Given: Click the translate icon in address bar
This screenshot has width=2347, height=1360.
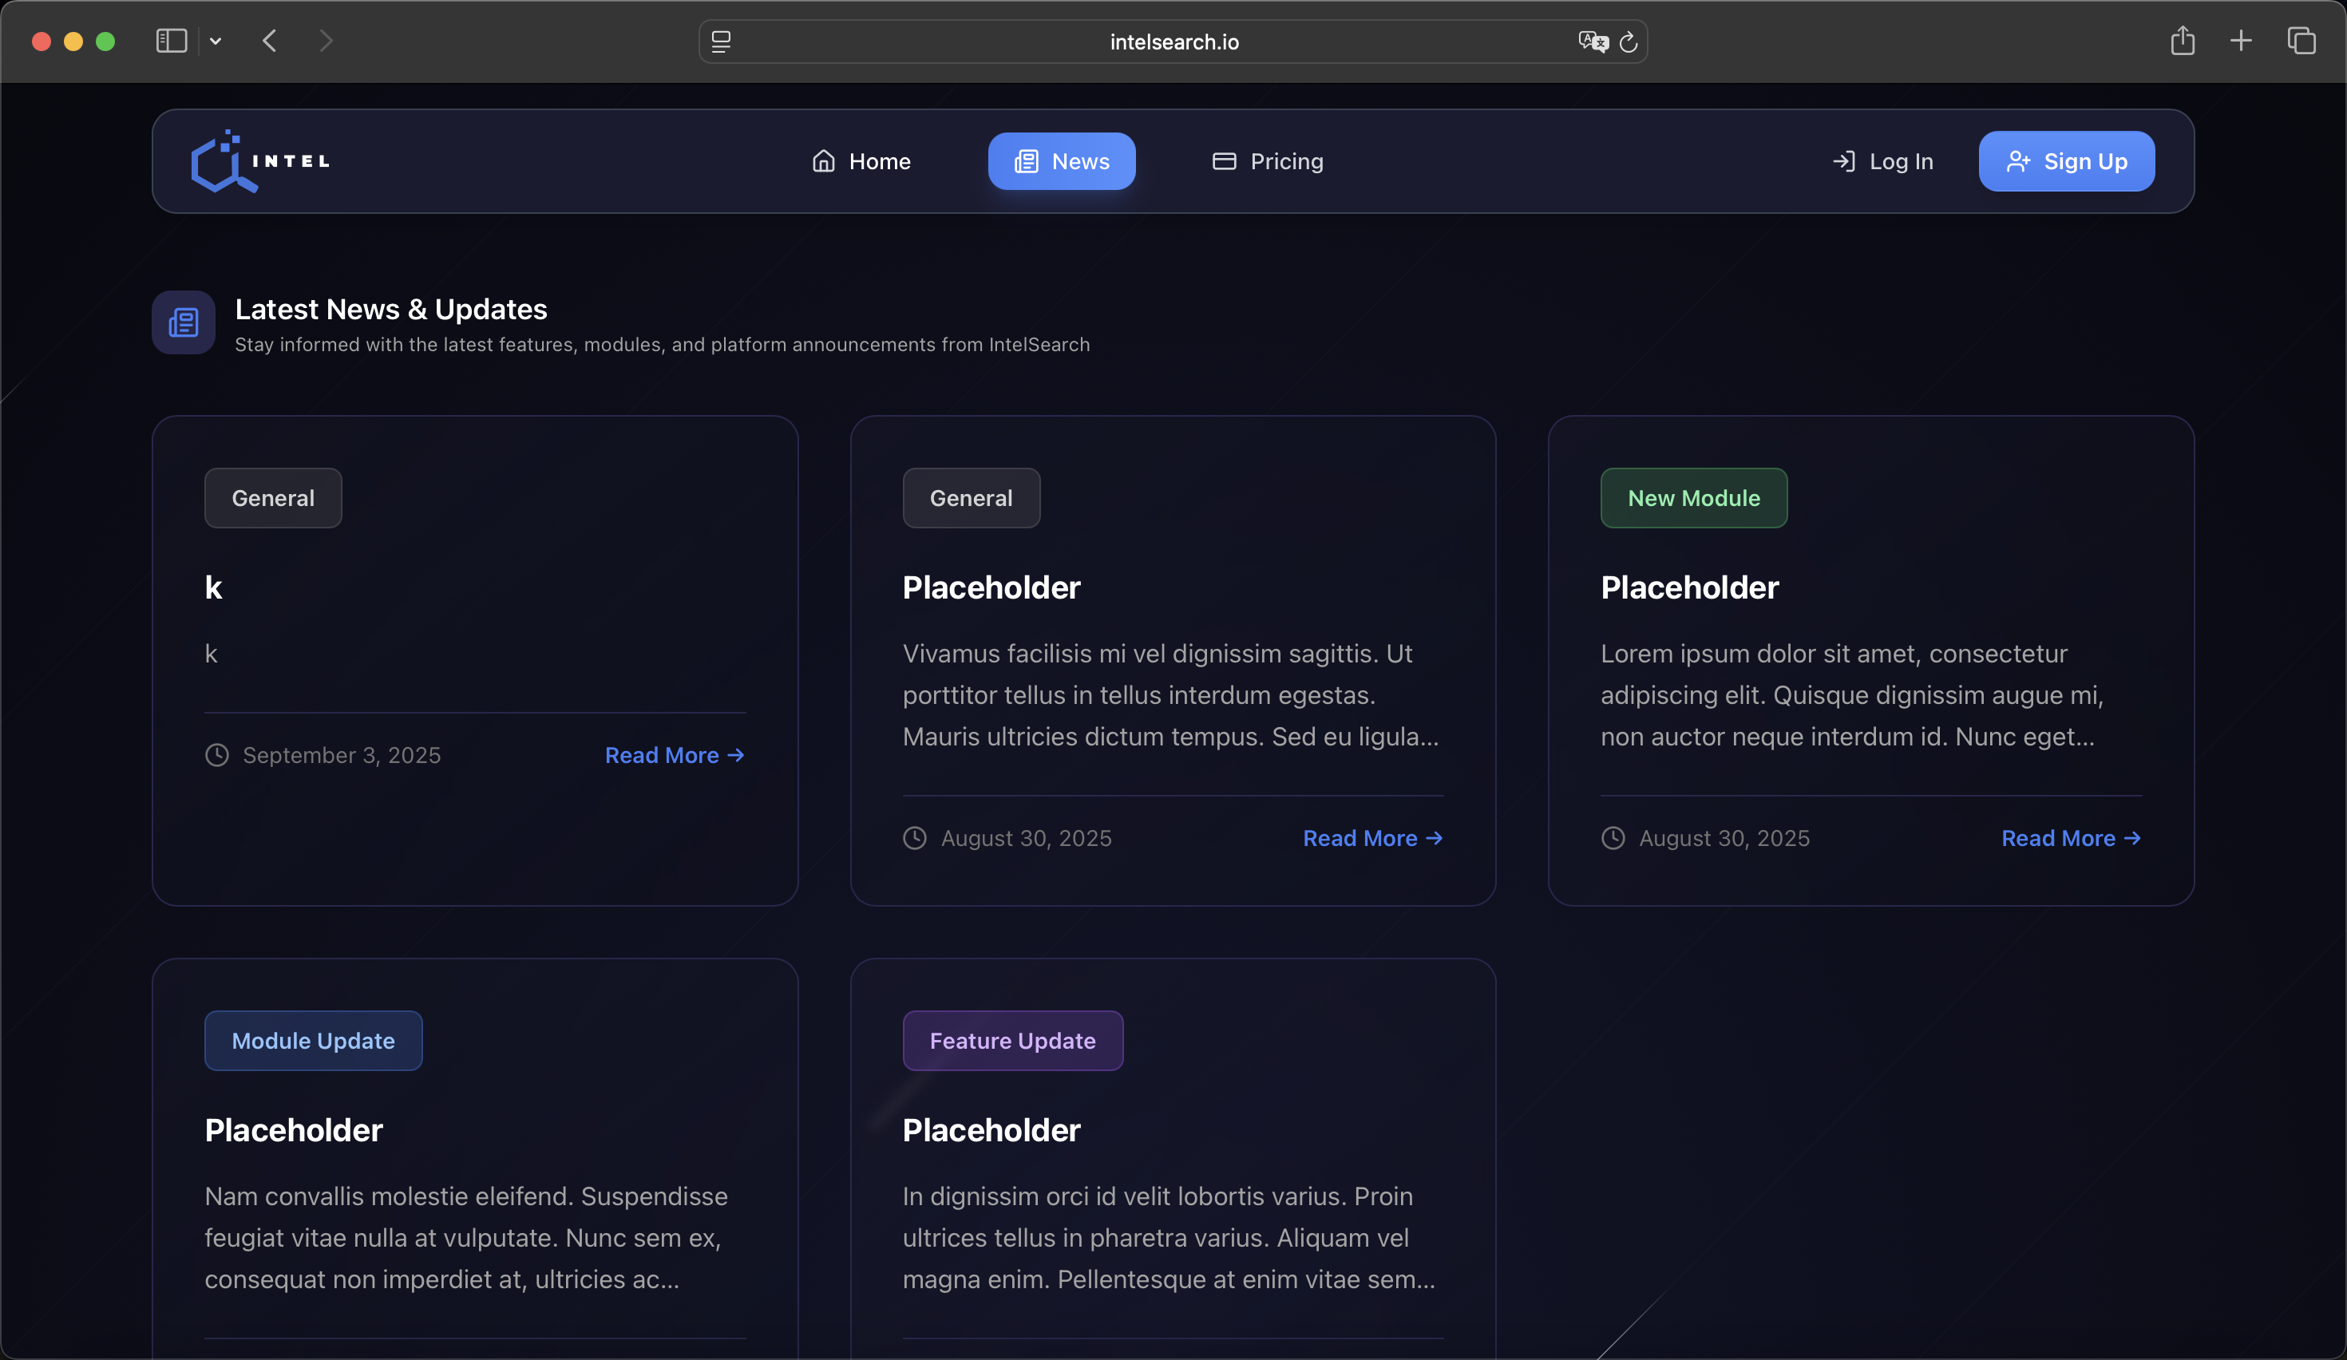Looking at the screenshot, I should click(1593, 42).
